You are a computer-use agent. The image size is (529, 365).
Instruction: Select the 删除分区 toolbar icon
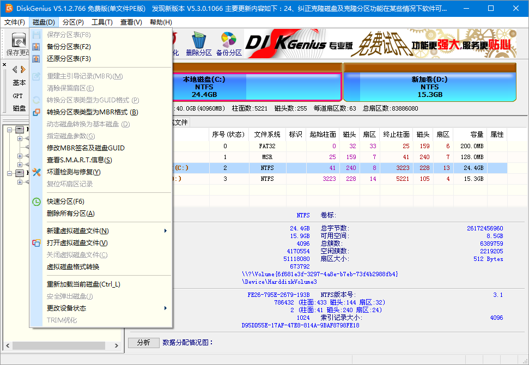[x=198, y=40]
